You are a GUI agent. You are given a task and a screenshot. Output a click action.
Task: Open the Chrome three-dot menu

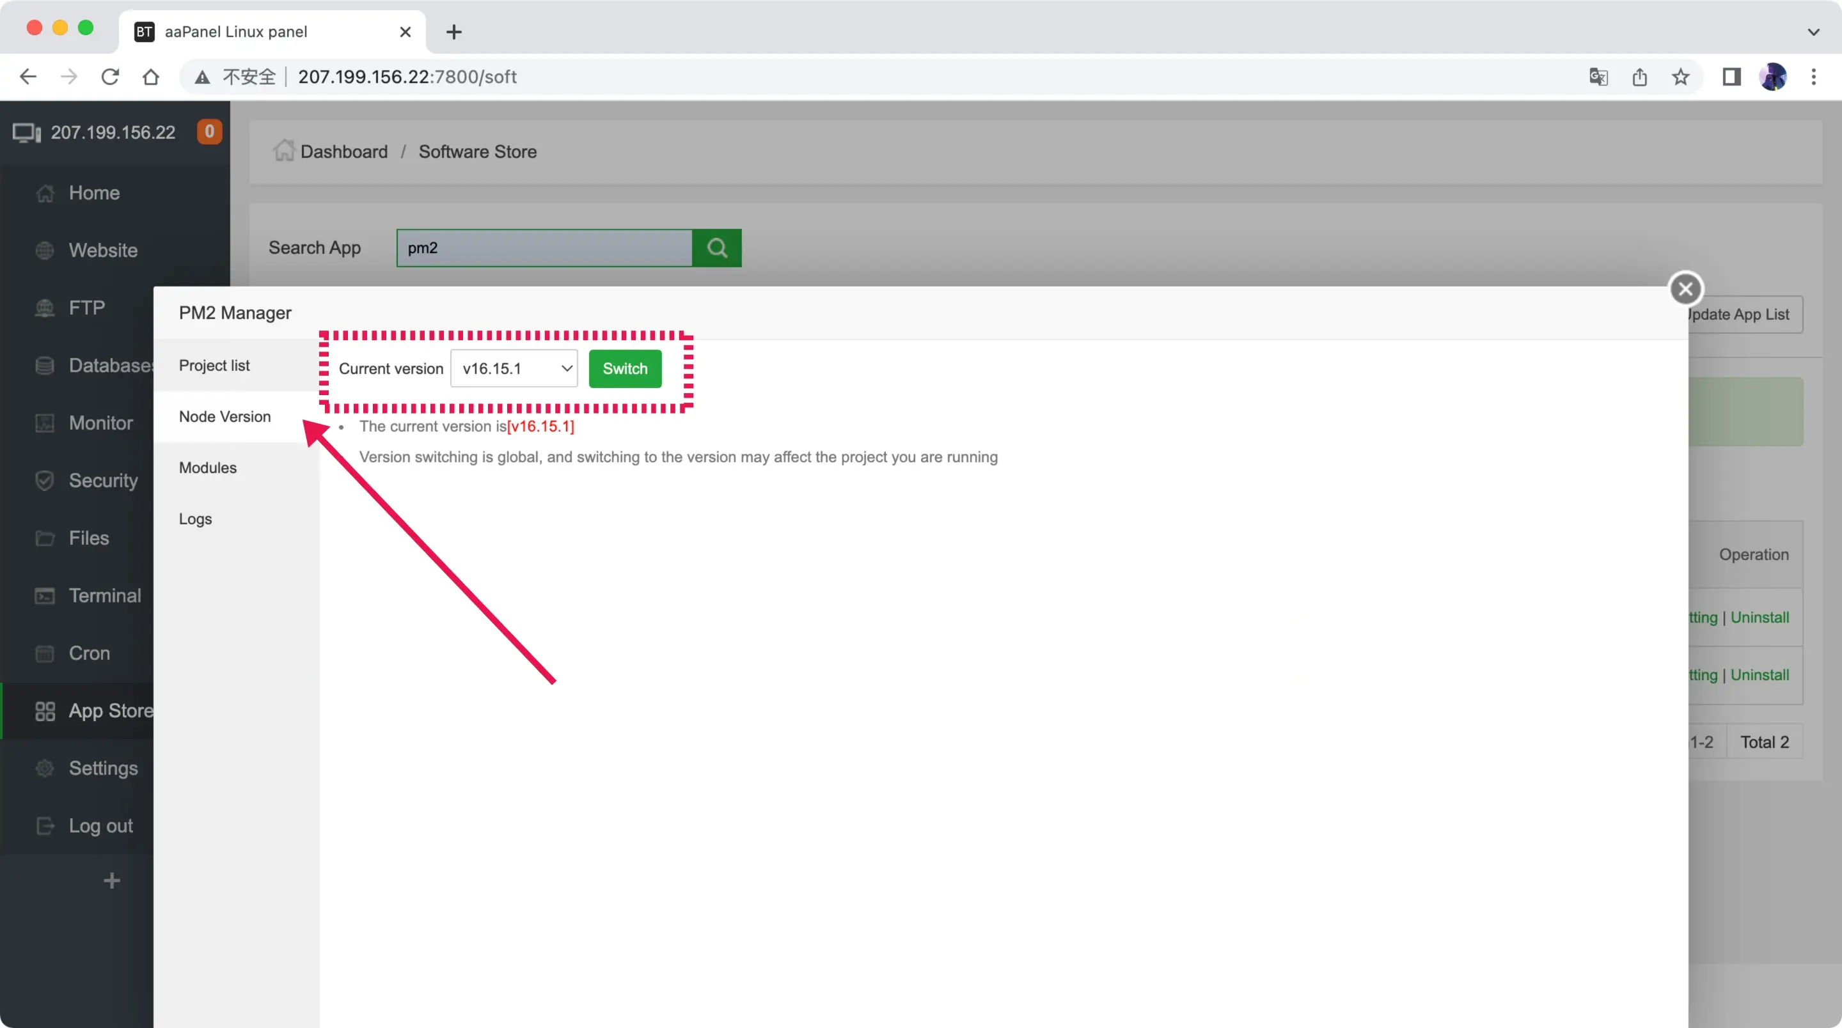(x=1813, y=77)
